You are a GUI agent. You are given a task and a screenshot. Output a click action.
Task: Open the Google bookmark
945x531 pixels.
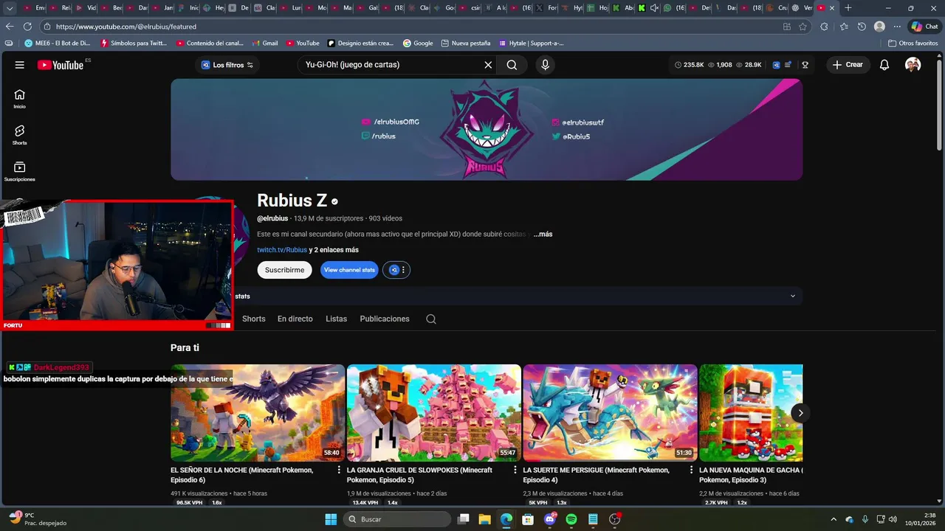418,44
